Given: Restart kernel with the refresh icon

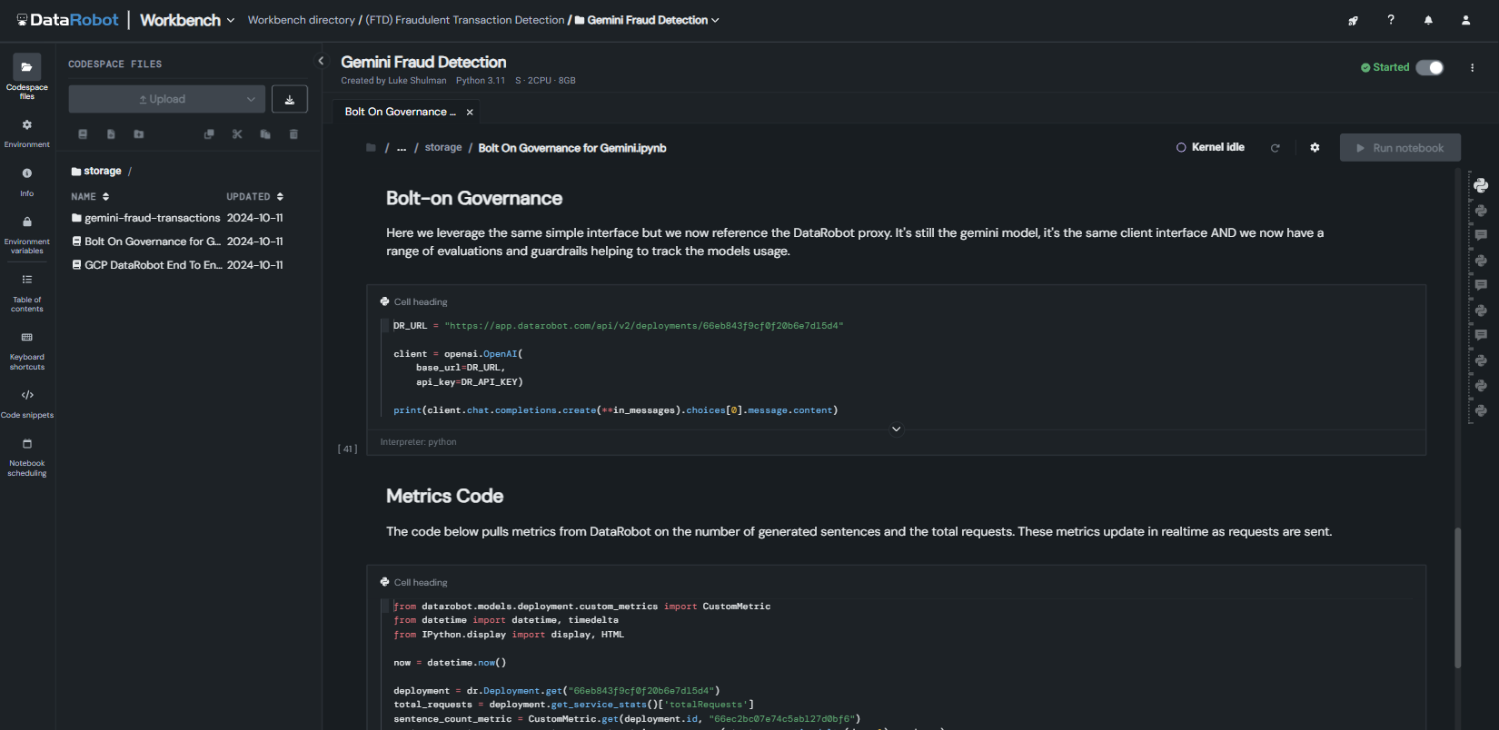Looking at the screenshot, I should (x=1275, y=148).
